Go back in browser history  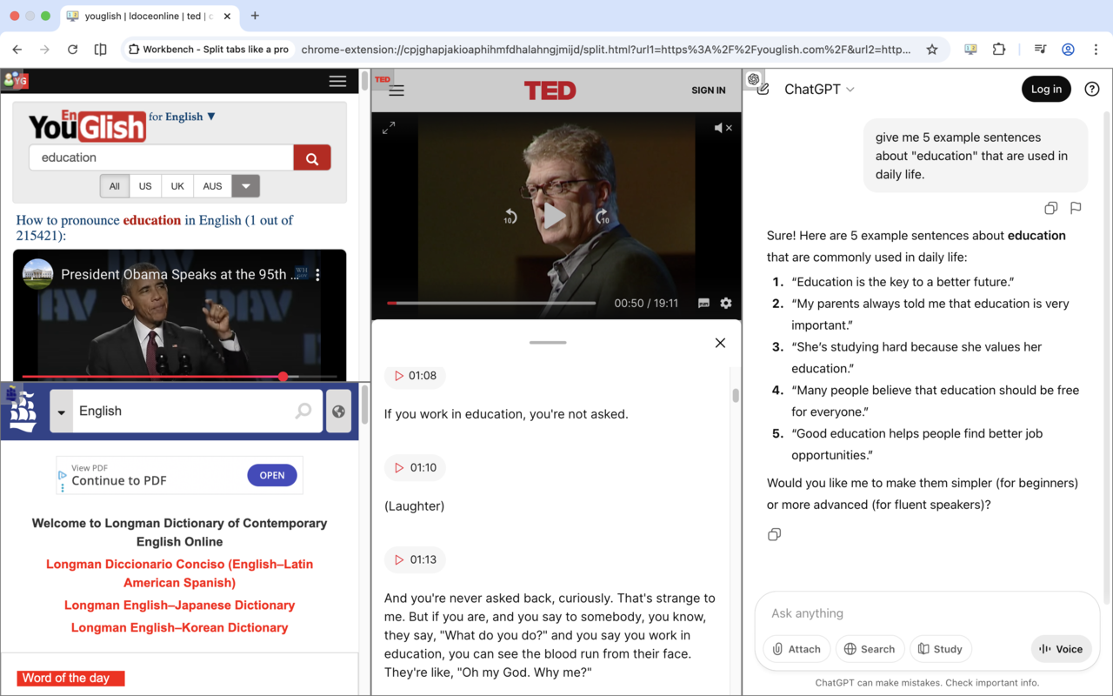tap(17, 50)
